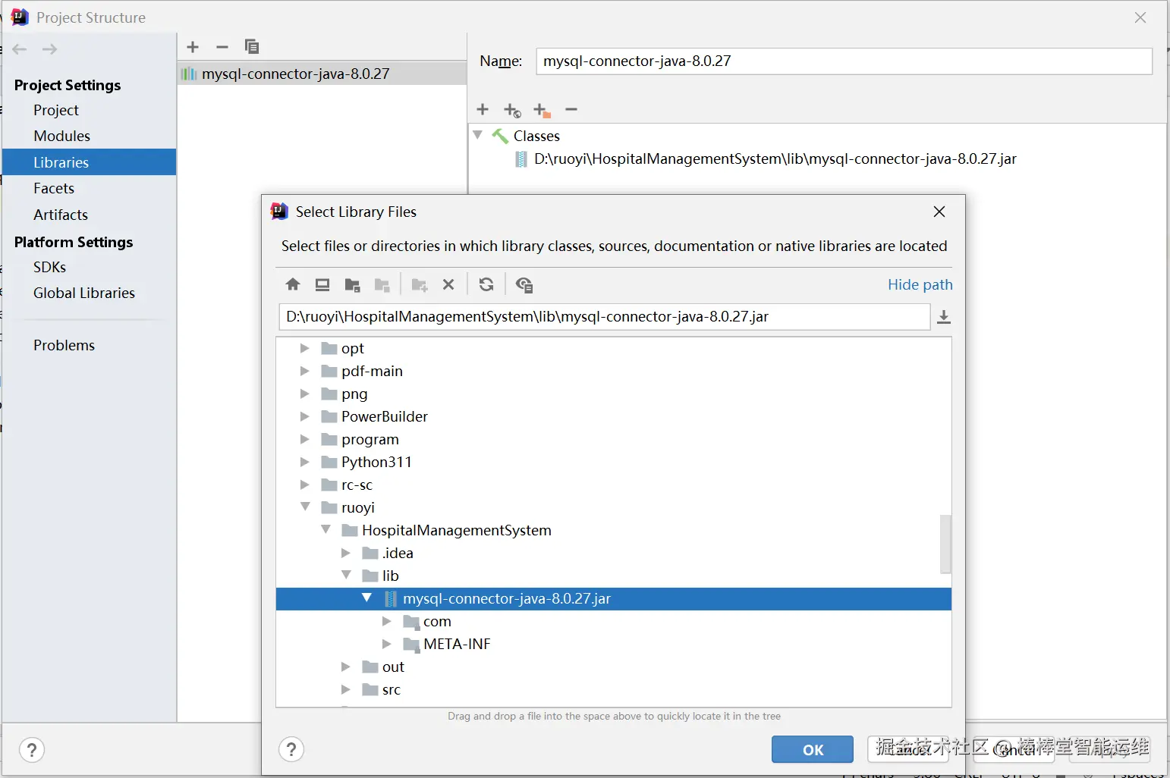Open Facets settings section
The height and width of the screenshot is (778, 1170).
coord(54,188)
